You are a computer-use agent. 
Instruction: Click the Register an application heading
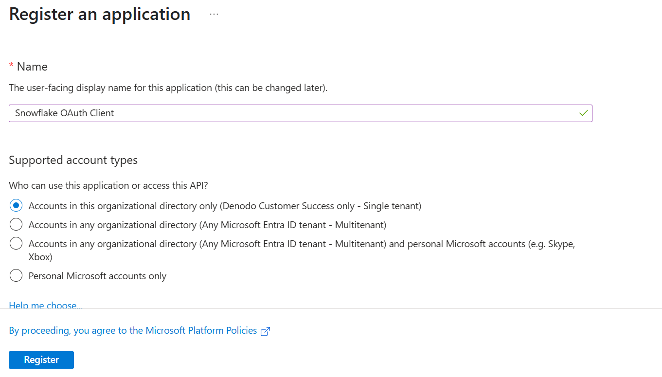(x=100, y=14)
